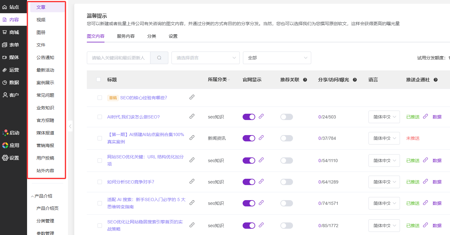Click the help icon beside 推荐关联
Image resolution: width=450 pixels, height=235 pixels.
pyautogui.click(x=305, y=80)
